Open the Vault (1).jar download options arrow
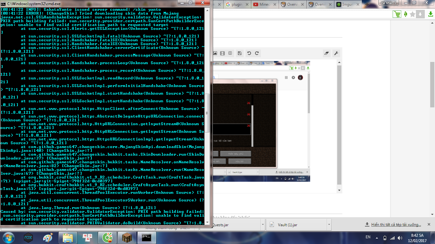This screenshot has height=244, width=435. 328,225
